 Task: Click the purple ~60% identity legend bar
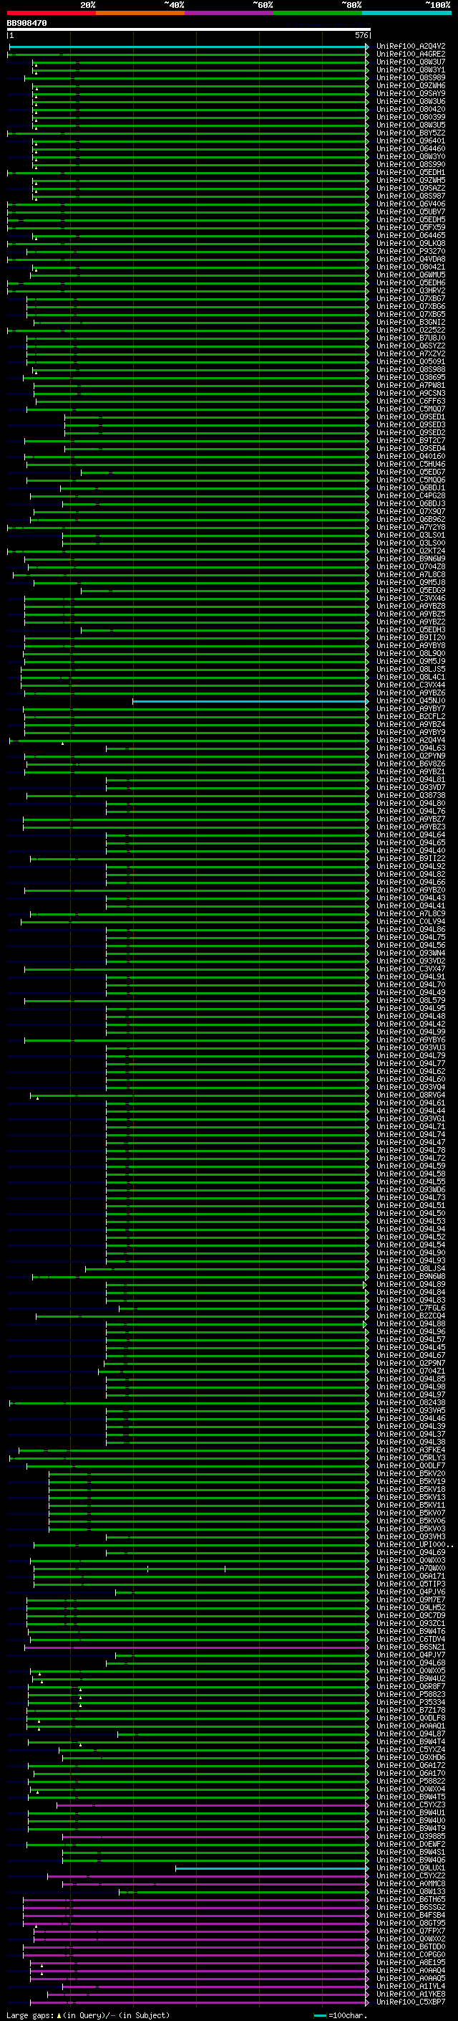pos(228,13)
